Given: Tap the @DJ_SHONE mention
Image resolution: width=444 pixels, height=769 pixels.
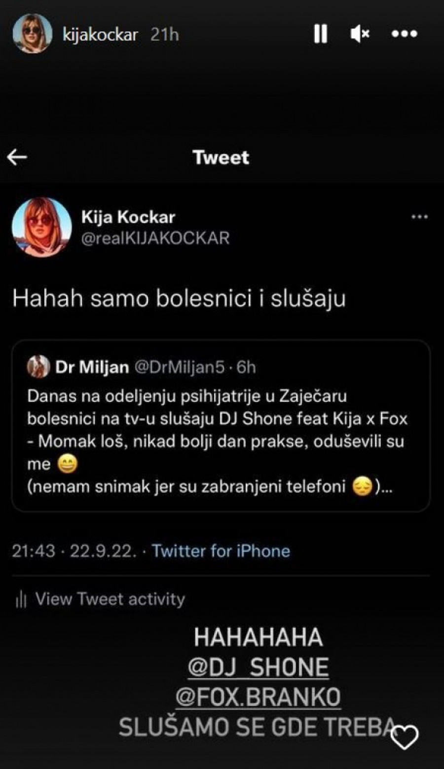Looking at the screenshot, I should click(258, 667).
